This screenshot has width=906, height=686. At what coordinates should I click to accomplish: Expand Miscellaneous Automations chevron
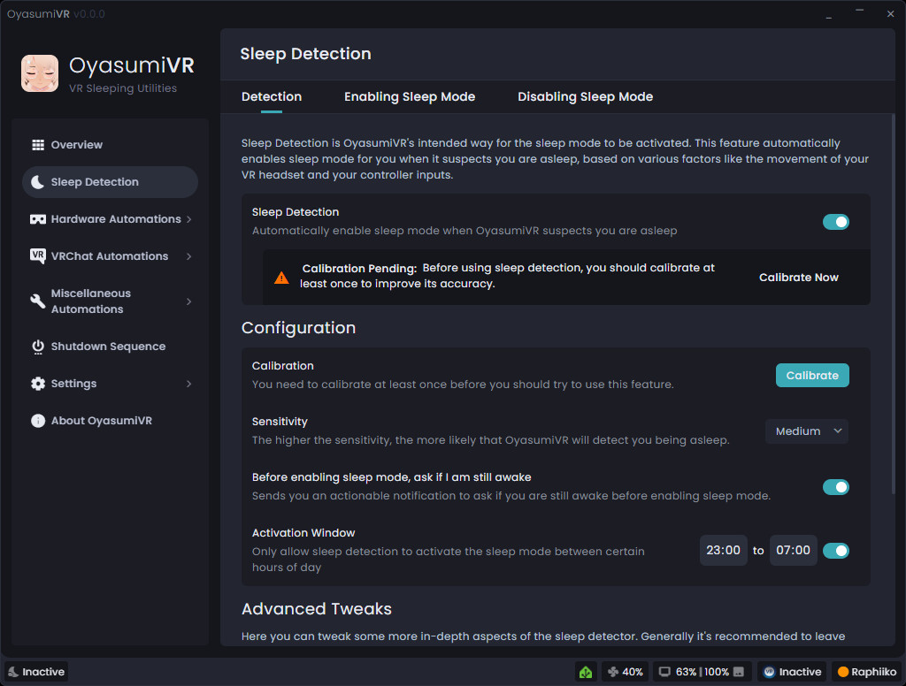point(189,301)
